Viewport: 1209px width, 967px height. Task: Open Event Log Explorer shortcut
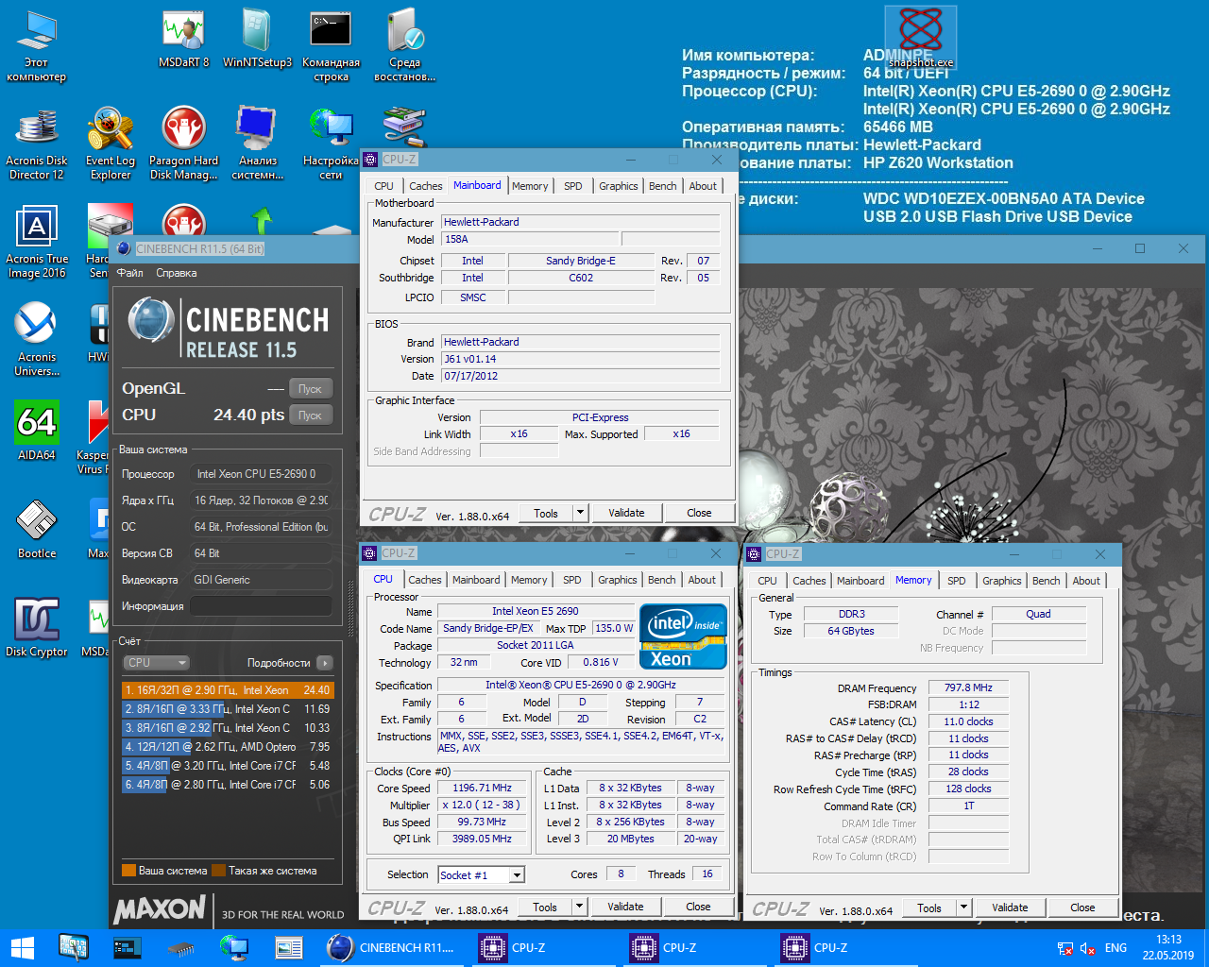point(111,144)
